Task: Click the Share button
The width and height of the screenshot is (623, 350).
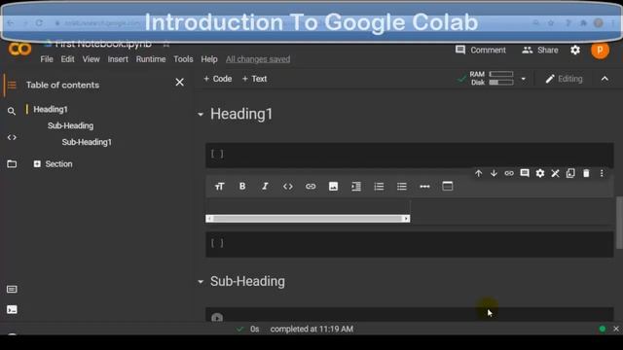Action: pyautogui.click(x=540, y=50)
